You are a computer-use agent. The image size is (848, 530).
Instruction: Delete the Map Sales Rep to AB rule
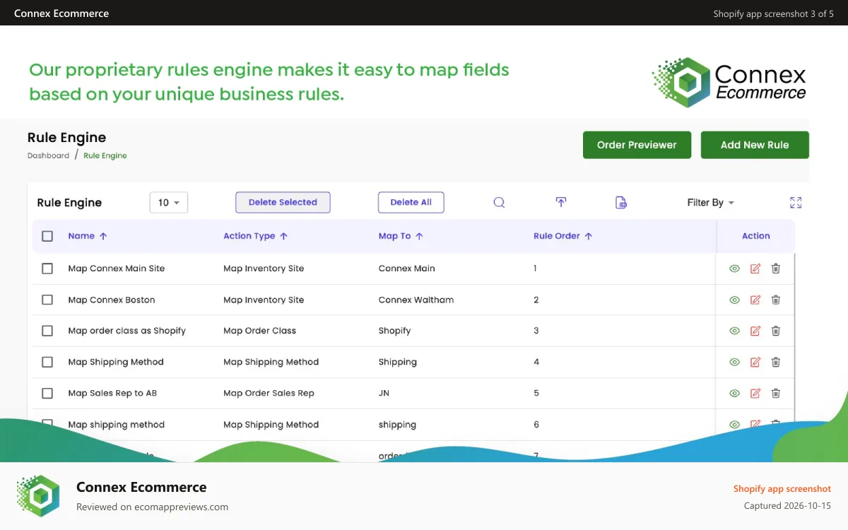[x=775, y=393]
